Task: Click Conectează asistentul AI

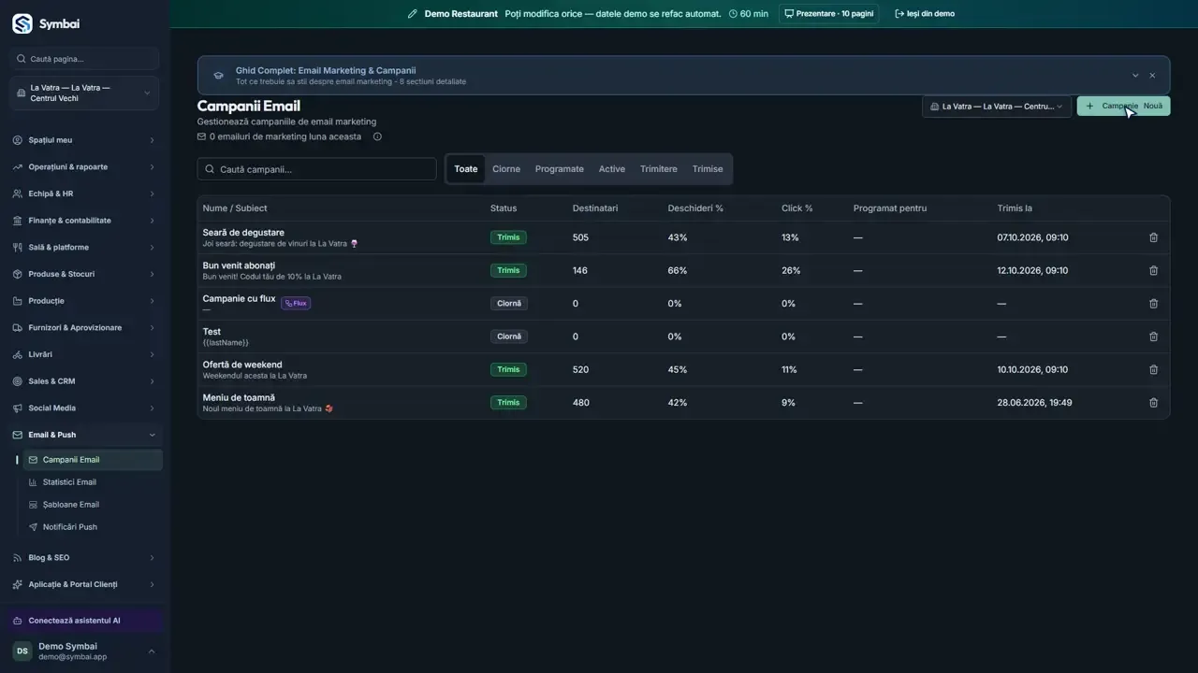Action: [x=84, y=621]
